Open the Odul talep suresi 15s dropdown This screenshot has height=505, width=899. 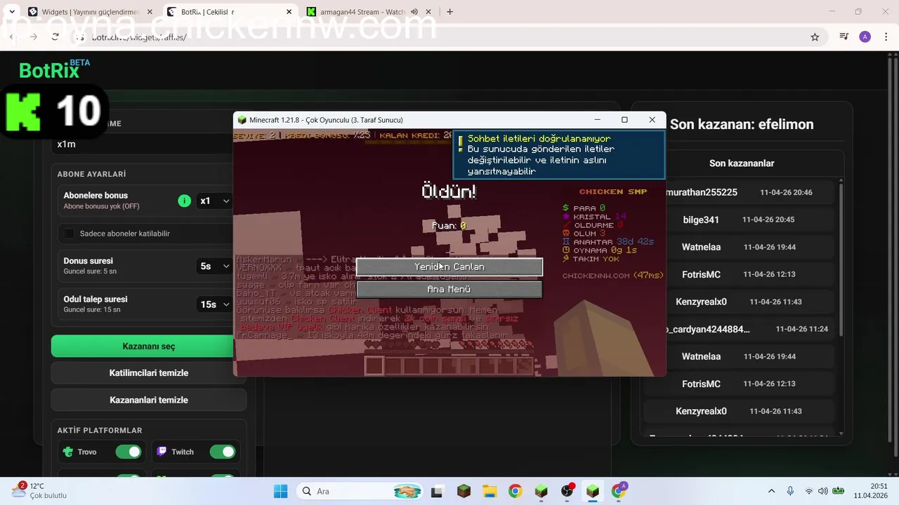coord(214,304)
